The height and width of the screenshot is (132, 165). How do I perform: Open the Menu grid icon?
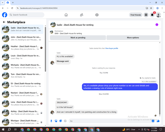(146, 15)
